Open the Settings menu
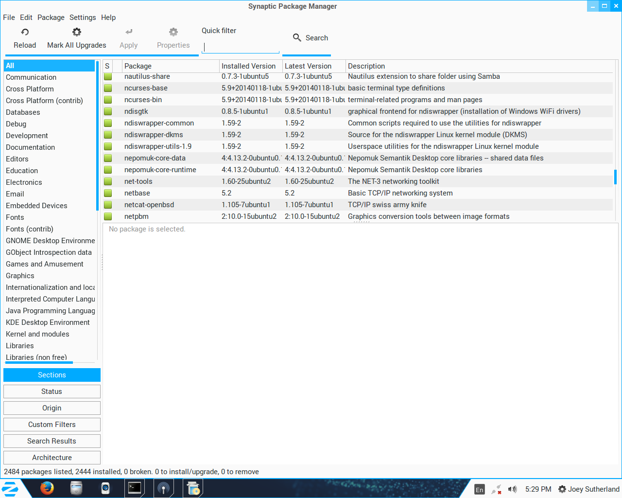Screen dimensions: 622x498 tap(83, 18)
